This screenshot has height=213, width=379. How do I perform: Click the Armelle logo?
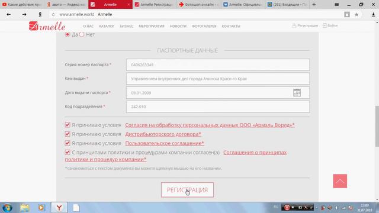(x=47, y=26)
